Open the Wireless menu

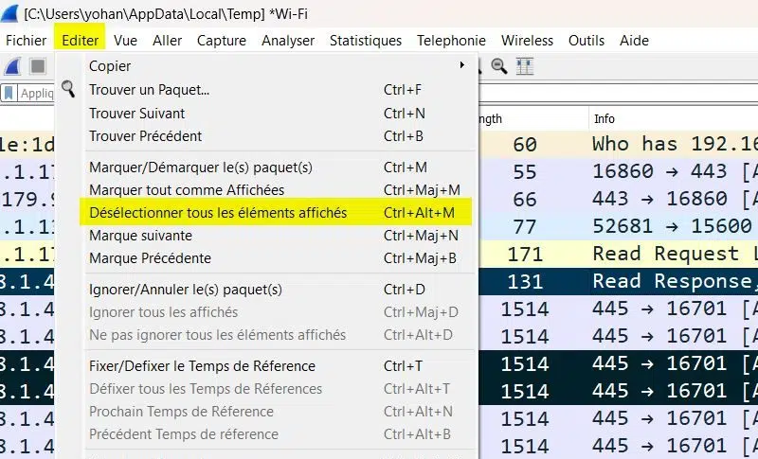[527, 41]
